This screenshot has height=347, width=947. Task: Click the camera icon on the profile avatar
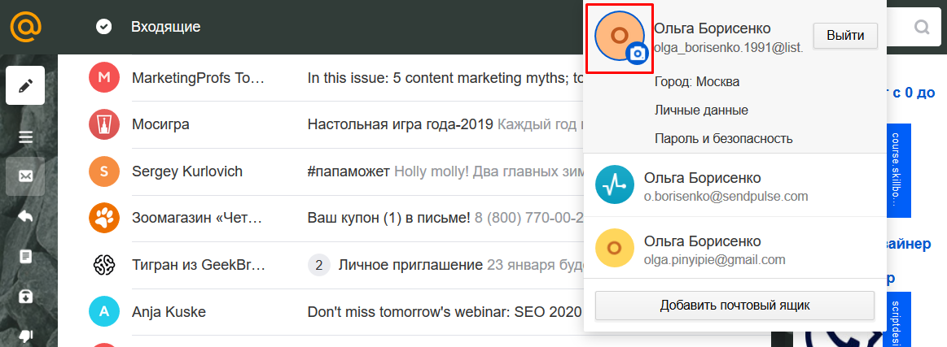pyautogui.click(x=638, y=54)
